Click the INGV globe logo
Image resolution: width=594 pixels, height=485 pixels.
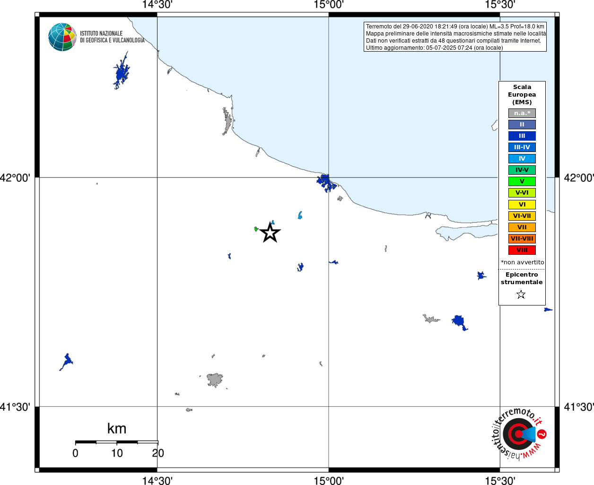click(62, 37)
